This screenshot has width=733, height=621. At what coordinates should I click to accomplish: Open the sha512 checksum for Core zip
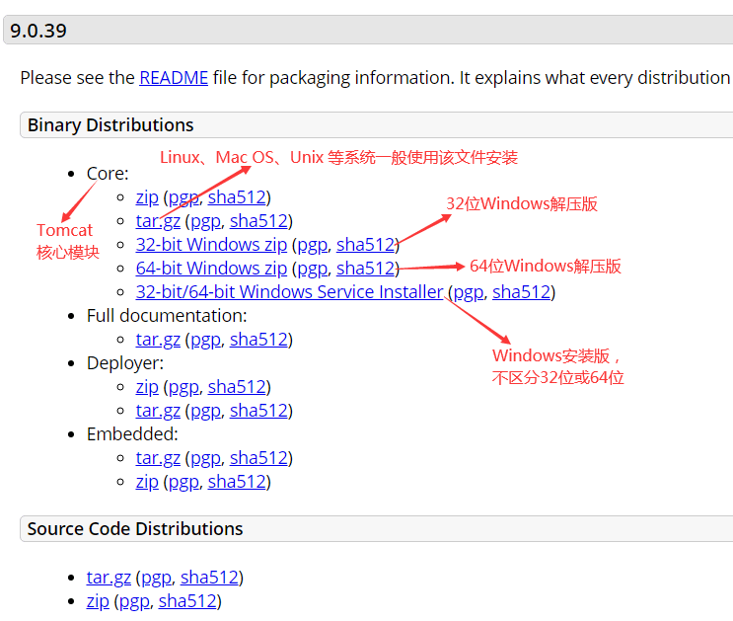click(237, 197)
